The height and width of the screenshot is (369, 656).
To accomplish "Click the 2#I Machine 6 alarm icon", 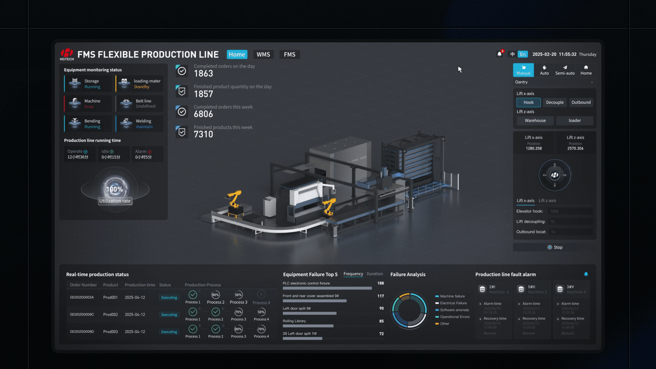I will 482,289.
